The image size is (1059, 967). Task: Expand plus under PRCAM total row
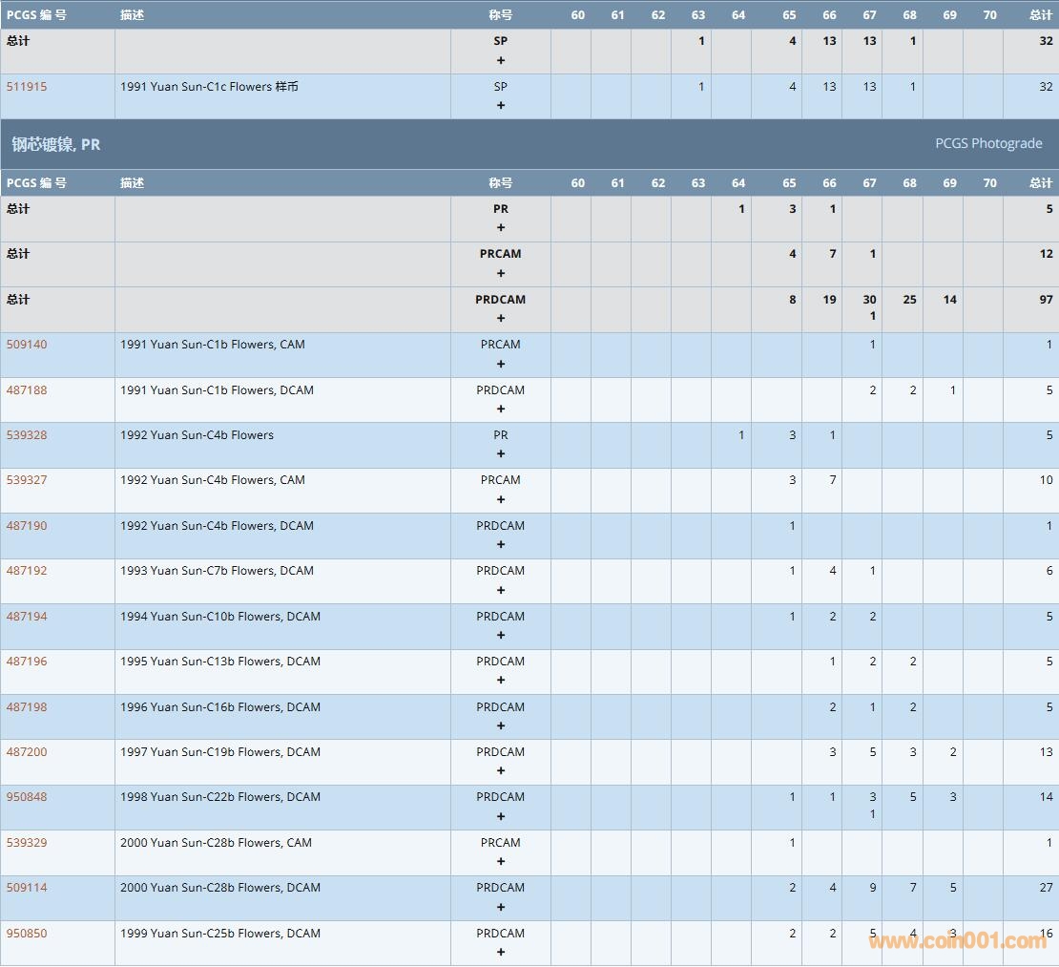pos(501,273)
